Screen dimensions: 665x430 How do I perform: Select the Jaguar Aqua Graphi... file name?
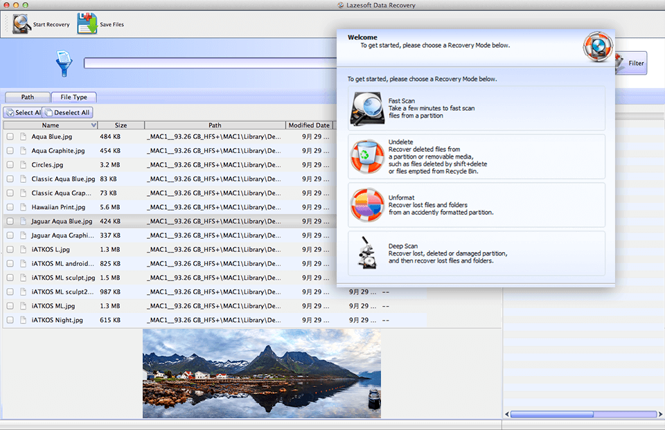click(63, 235)
